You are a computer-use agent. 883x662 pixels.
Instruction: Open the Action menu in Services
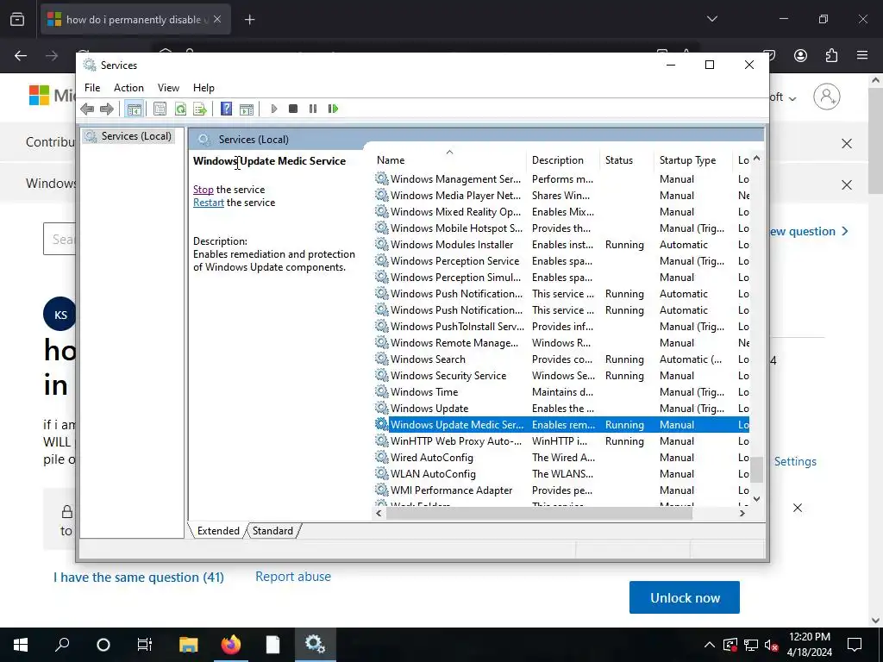[x=128, y=88]
